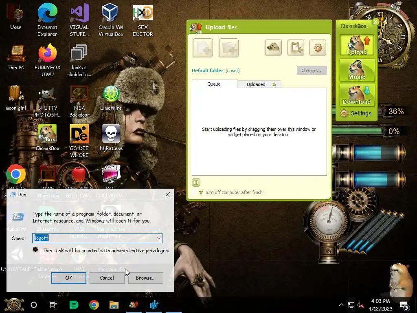Click the muted volume tray icon

pyautogui.click(x=361, y=305)
